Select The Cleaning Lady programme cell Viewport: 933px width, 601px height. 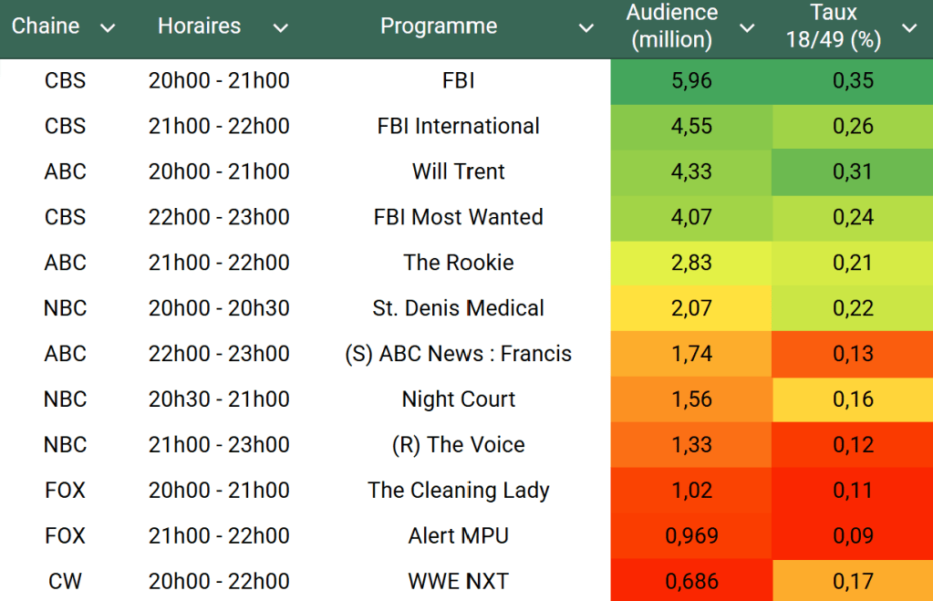pyautogui.click(x=458, y=490)
